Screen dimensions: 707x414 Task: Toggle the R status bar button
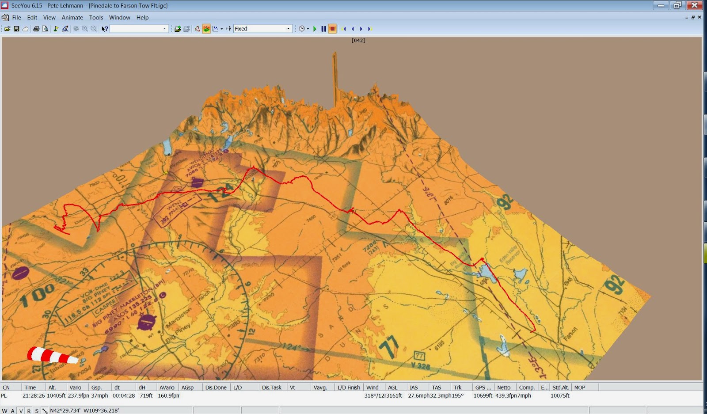[x=29, y=411]
